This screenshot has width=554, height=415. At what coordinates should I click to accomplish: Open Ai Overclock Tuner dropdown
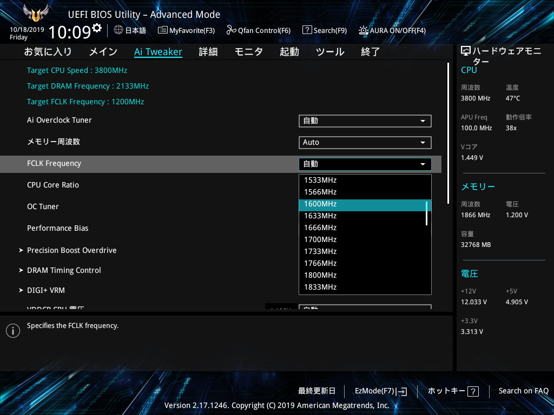pos(365,121)
